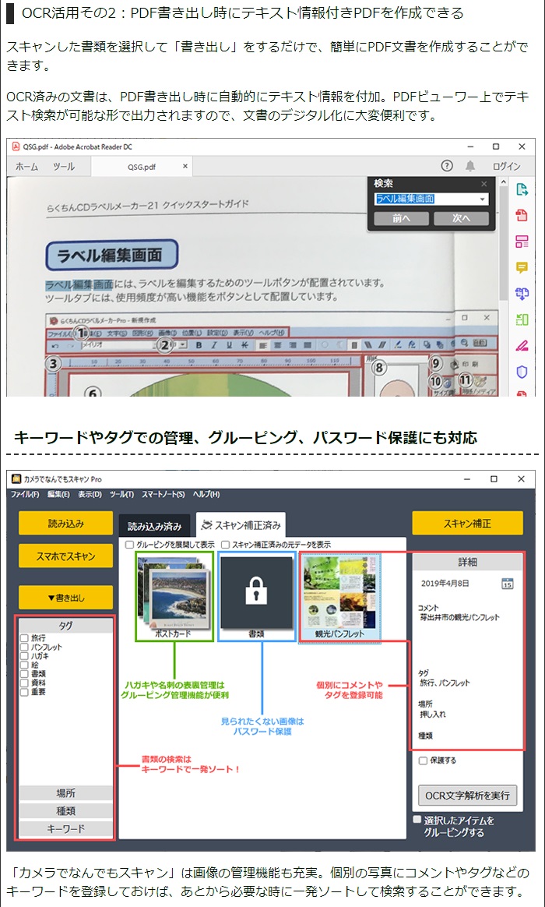Check the 重要 tag checkbox
This screenshot has height=907, width=545.
24,692
